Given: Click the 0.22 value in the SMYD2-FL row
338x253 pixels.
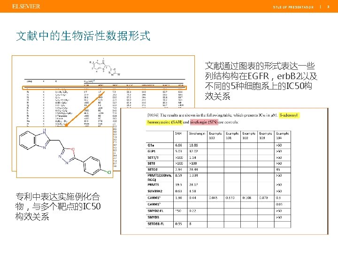Looking at the screenshot, I should [192, 211].
